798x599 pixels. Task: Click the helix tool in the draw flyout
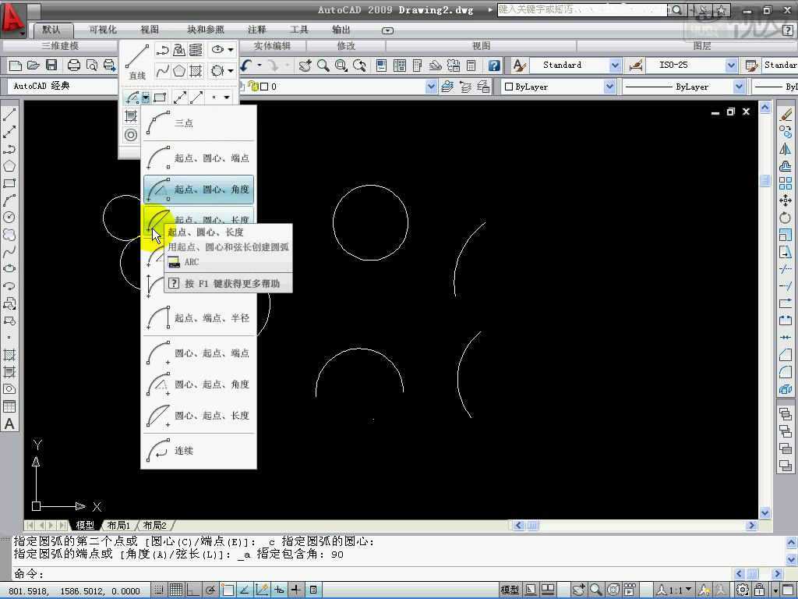point(196,50)
